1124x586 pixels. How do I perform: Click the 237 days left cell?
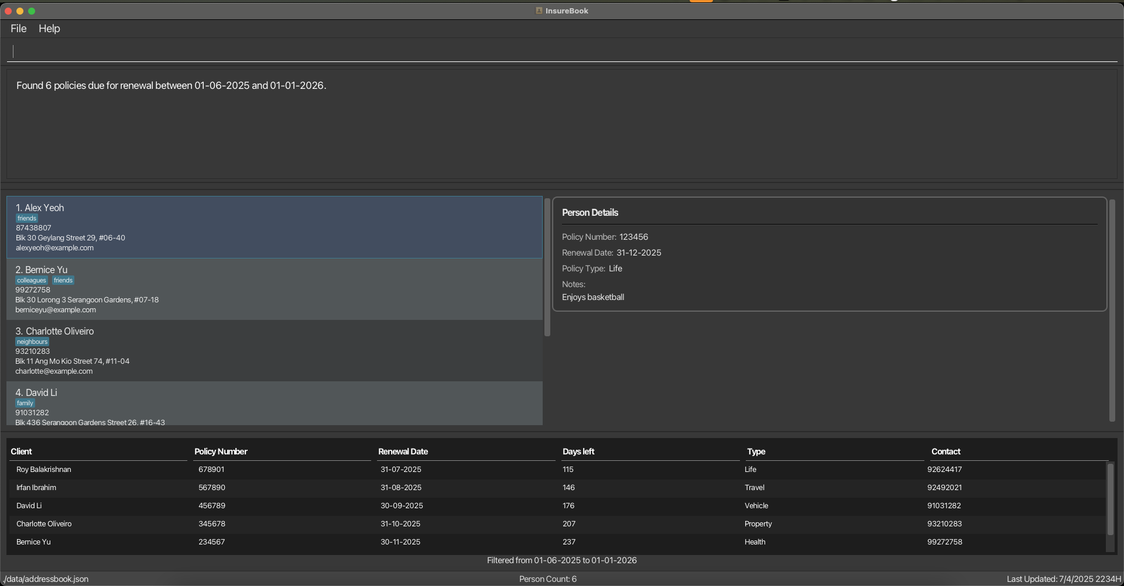click(x=569, y=542)
